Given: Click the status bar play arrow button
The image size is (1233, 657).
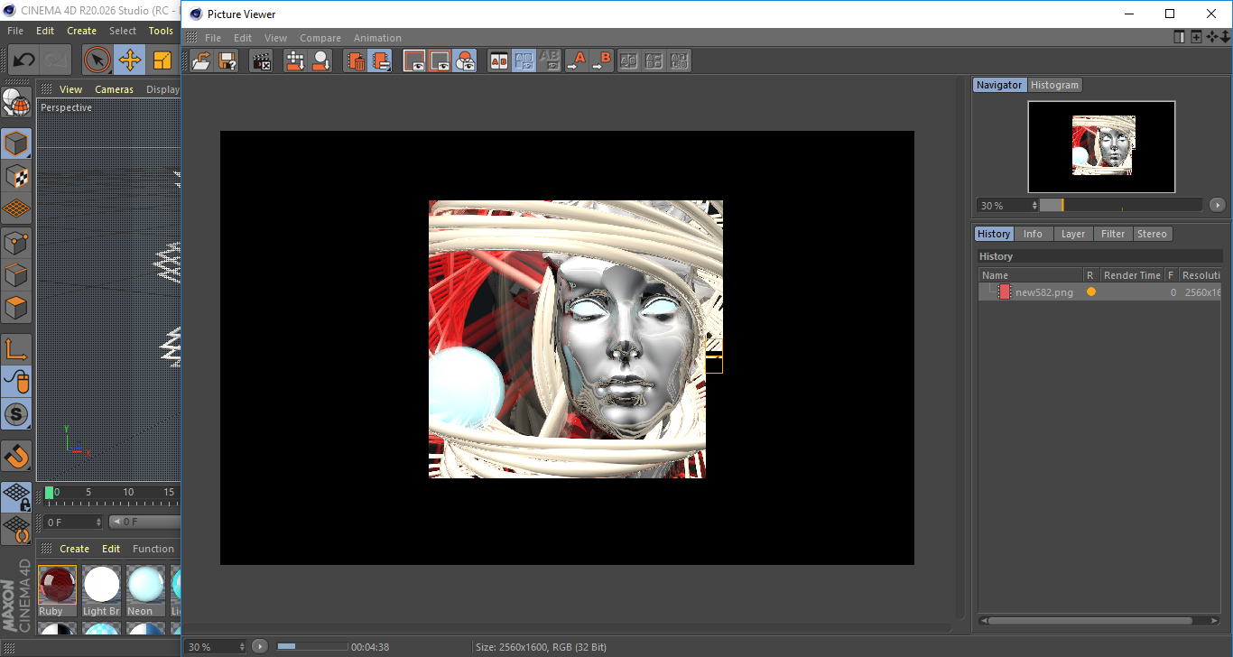Looking at the screenshot, I should click(x=260, y=646).
